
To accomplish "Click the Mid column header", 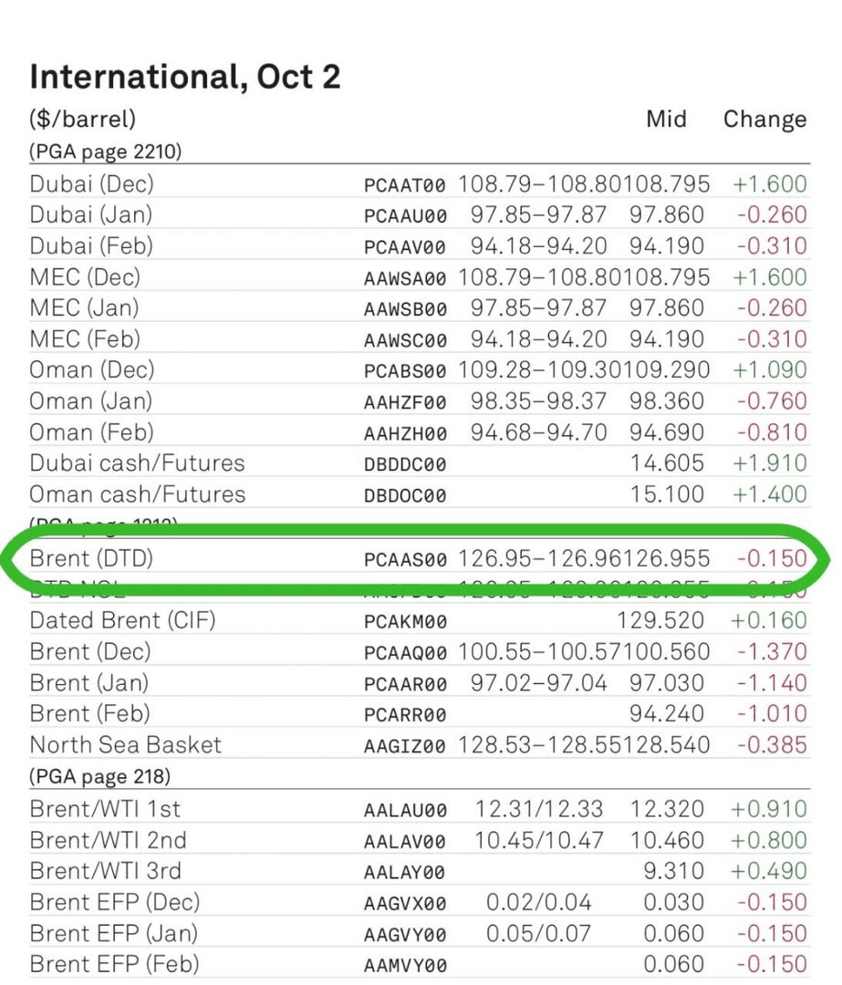I will pos(666,119).
